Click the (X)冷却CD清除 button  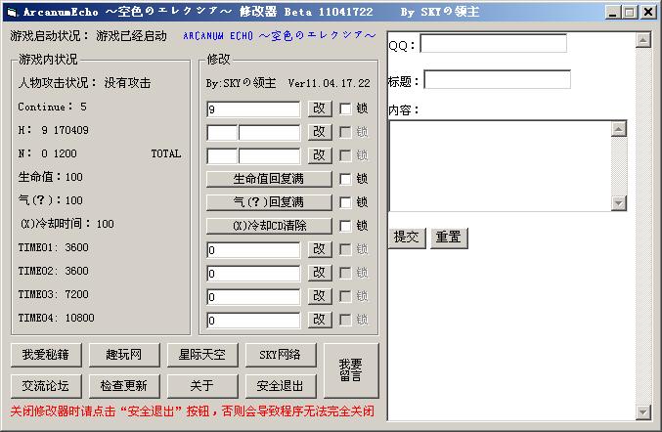(269, 226)
